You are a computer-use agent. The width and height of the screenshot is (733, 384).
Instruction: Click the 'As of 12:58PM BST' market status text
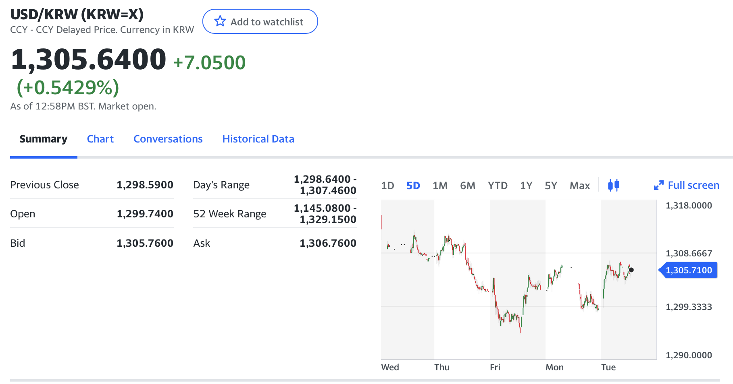coord(83,106)
